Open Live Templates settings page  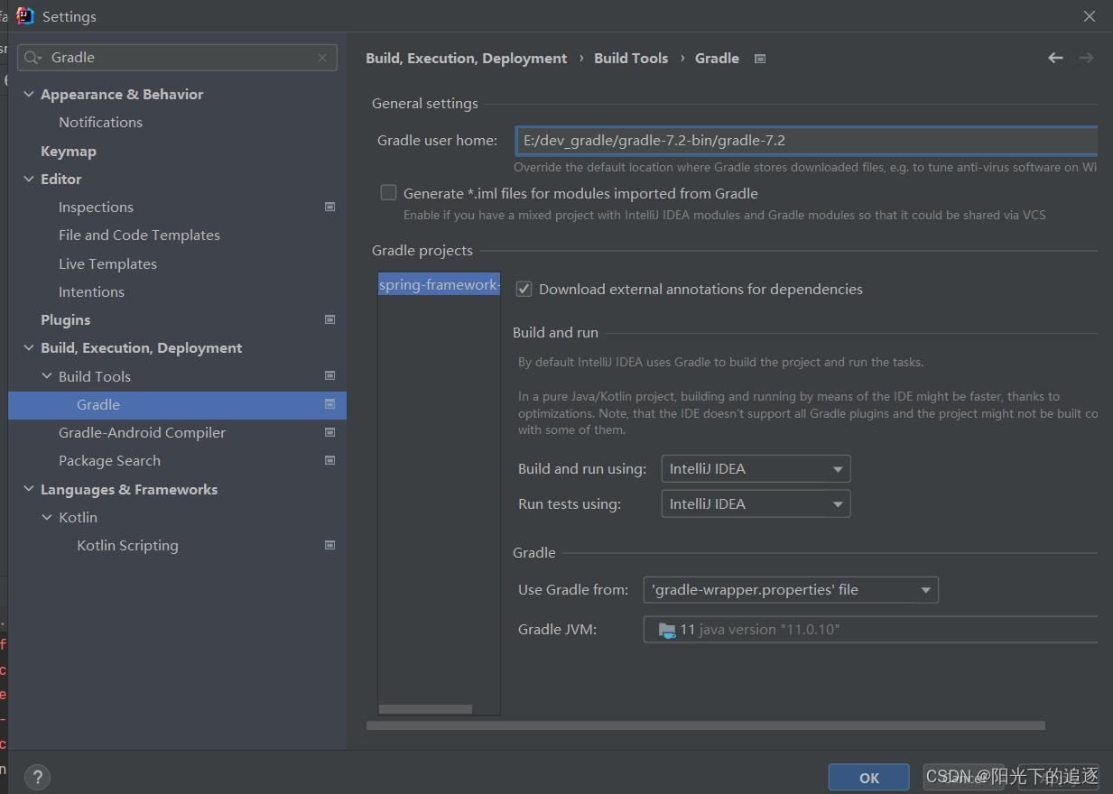[107, 263]
